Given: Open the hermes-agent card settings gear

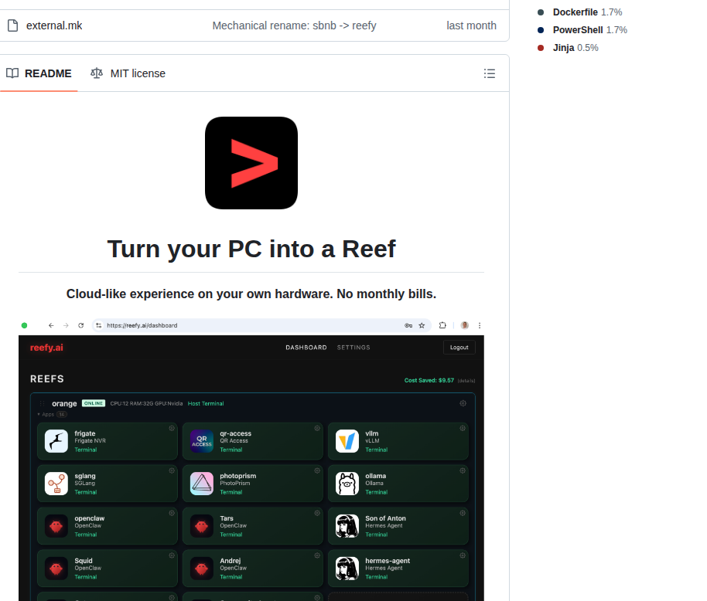Looking at the screenshot, I should tap(462, 555).
